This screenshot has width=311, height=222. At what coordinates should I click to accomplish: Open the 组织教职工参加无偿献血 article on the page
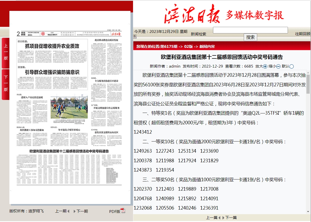(x=32, y=130)
